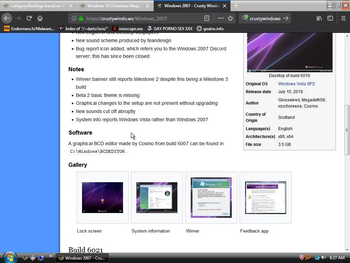
Task: Close the Windows 2007 tab
Action: tap(225, 6)
